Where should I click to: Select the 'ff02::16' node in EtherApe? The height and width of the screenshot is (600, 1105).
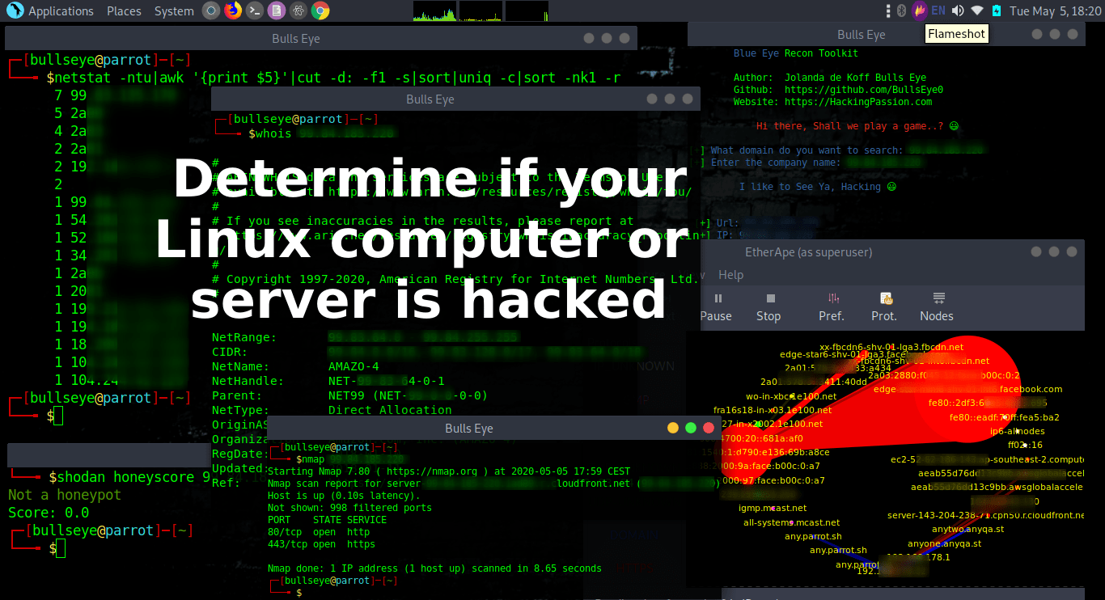point(1025,445)
